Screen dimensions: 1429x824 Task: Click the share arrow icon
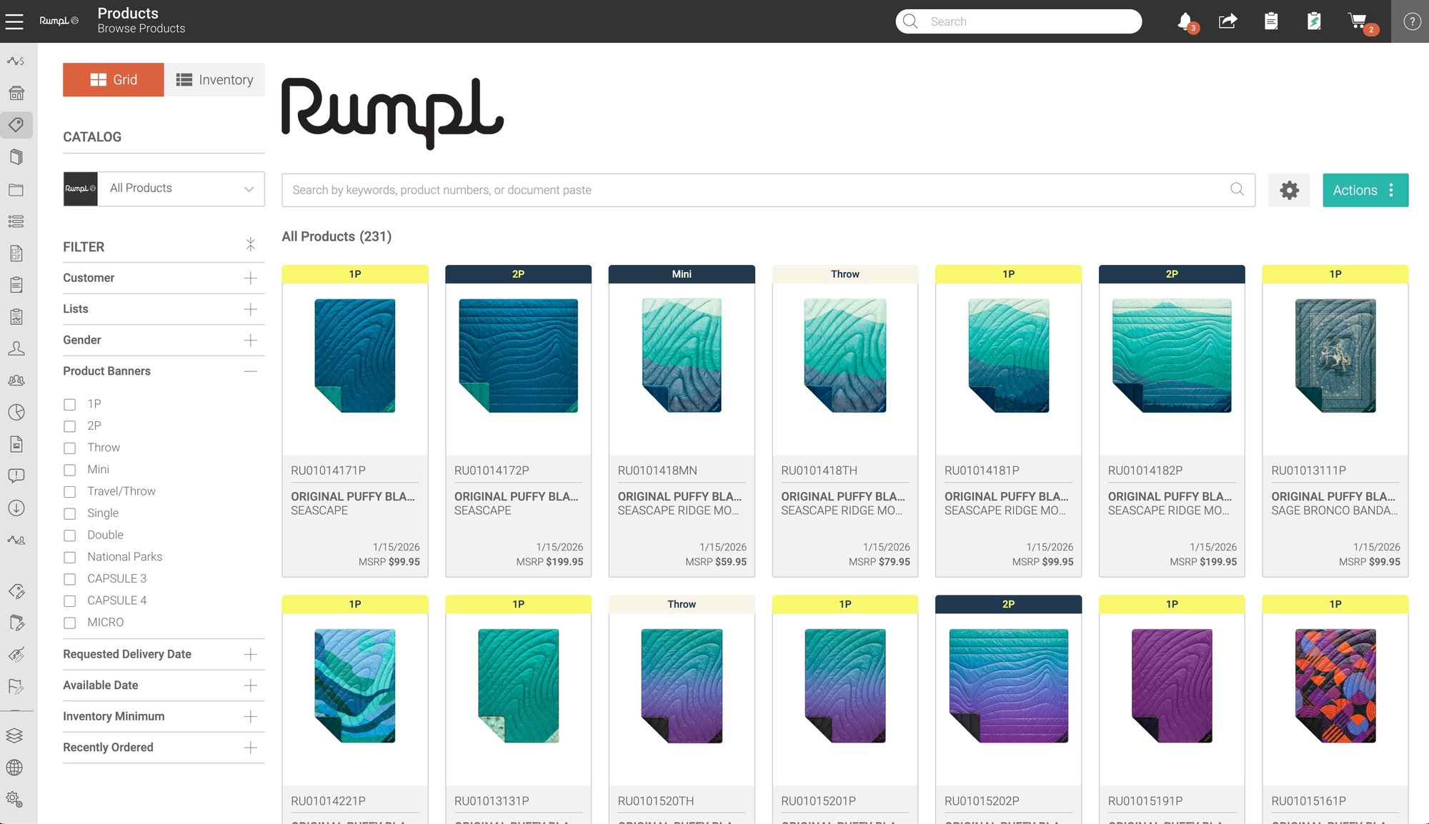1228,21
